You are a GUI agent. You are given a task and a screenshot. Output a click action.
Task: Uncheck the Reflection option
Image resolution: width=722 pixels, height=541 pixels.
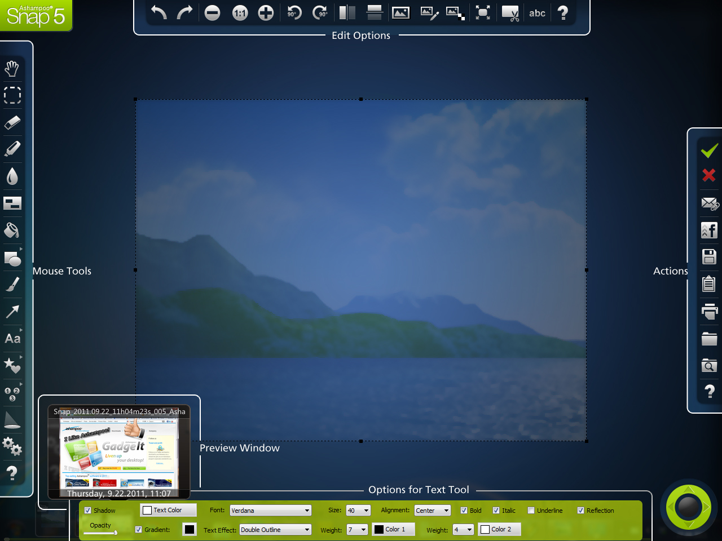click(581, 511)
